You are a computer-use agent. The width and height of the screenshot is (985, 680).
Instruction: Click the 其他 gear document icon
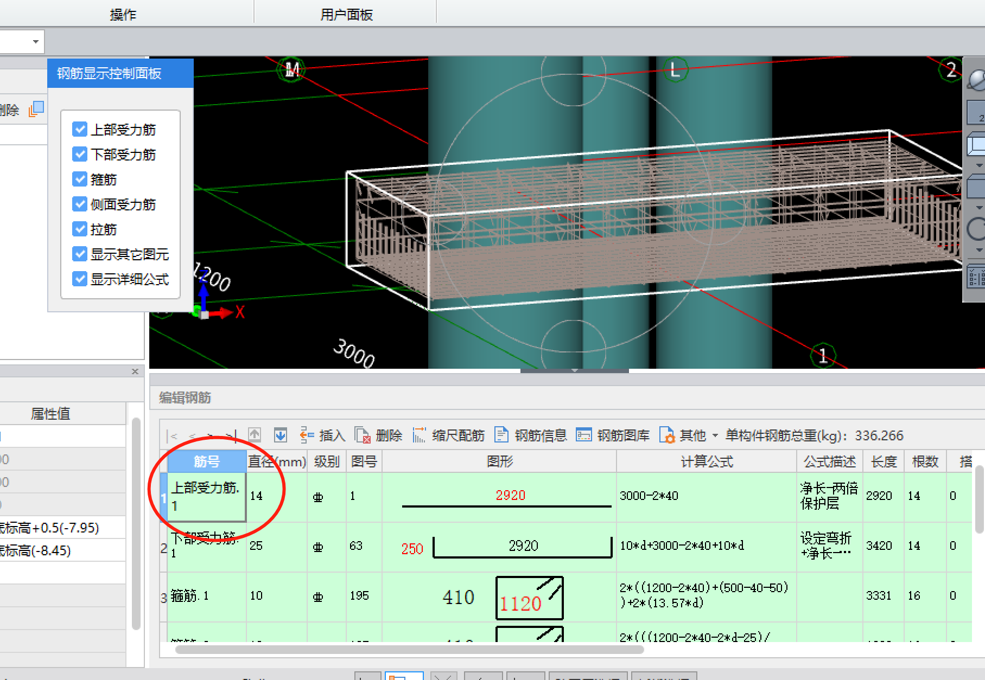(667, 435)
